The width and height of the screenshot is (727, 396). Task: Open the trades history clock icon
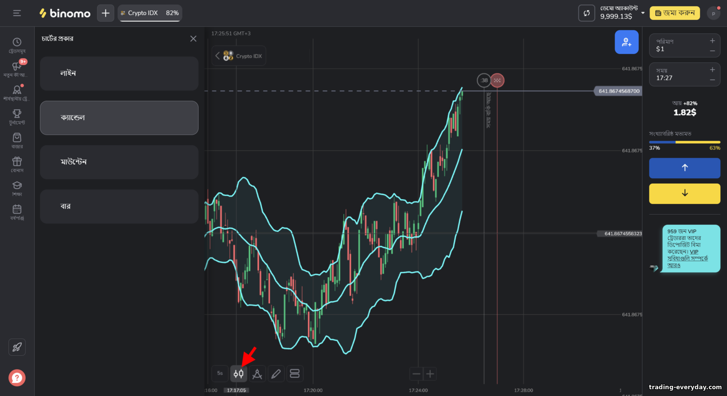click(x=17, y=46)
